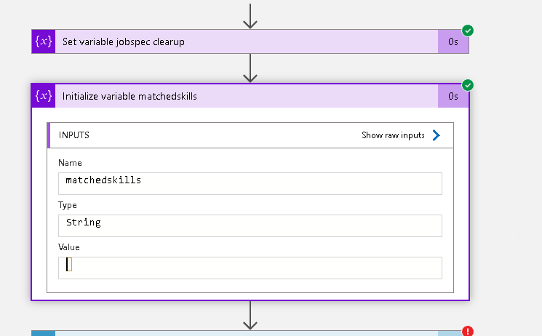Open the partially visible blue step at bottom

[250, 333]
